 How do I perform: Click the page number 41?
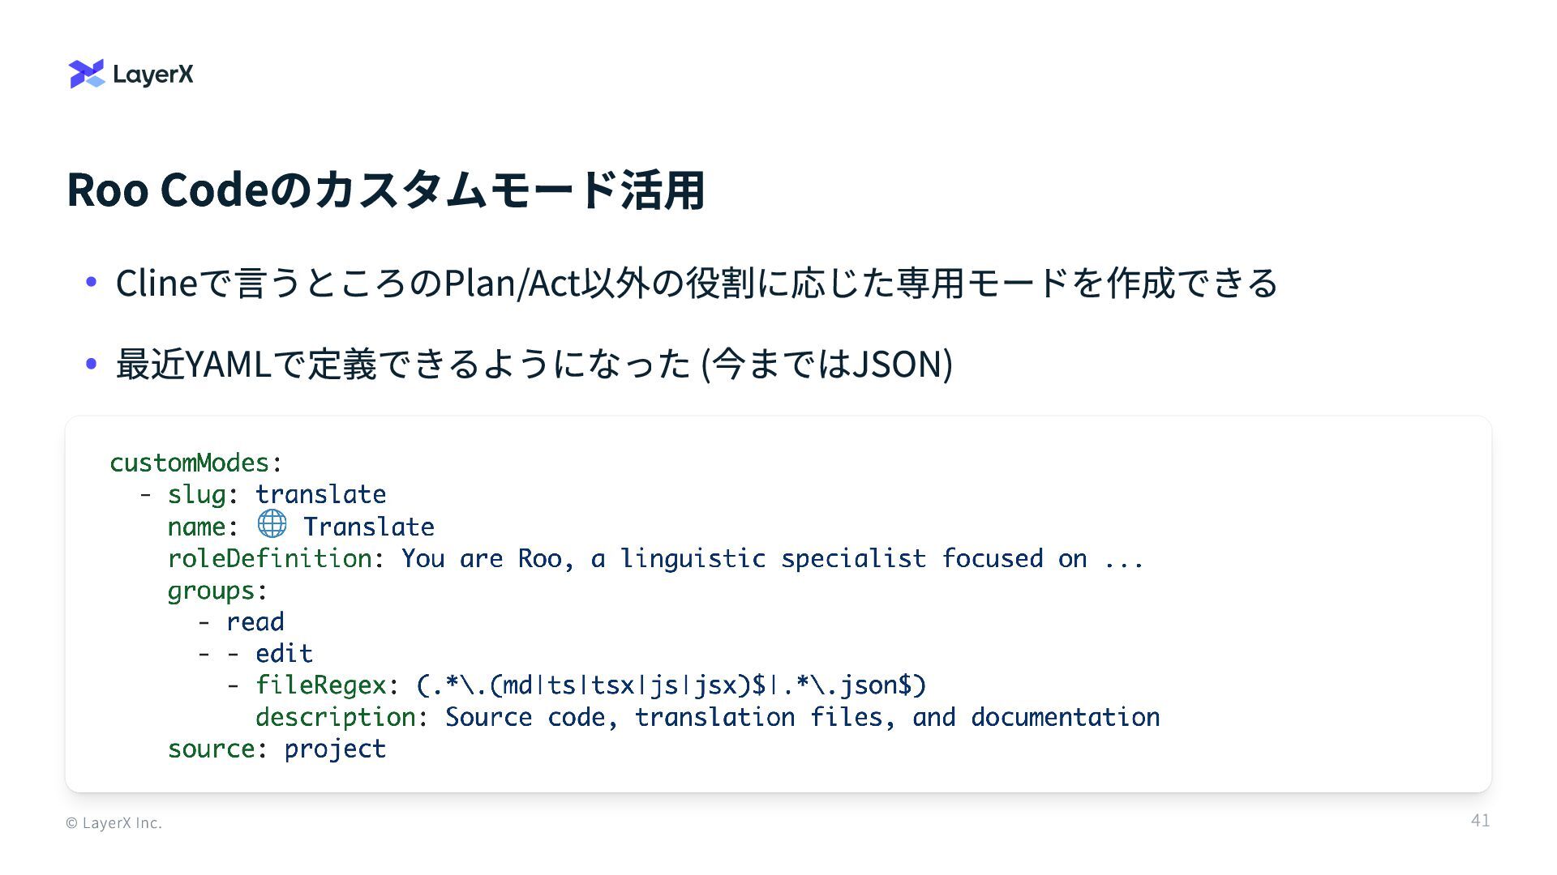click(1480, 821)
